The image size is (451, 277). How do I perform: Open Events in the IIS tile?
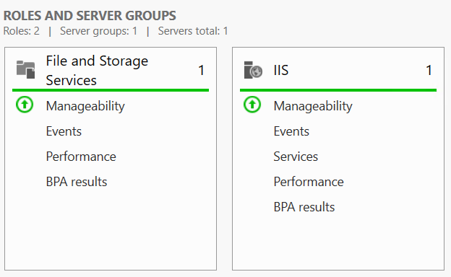291,131
